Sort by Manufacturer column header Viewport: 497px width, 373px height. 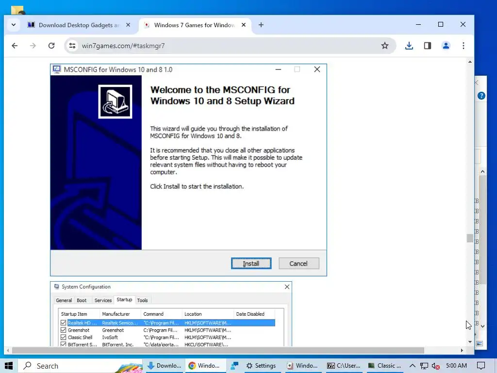120,314
